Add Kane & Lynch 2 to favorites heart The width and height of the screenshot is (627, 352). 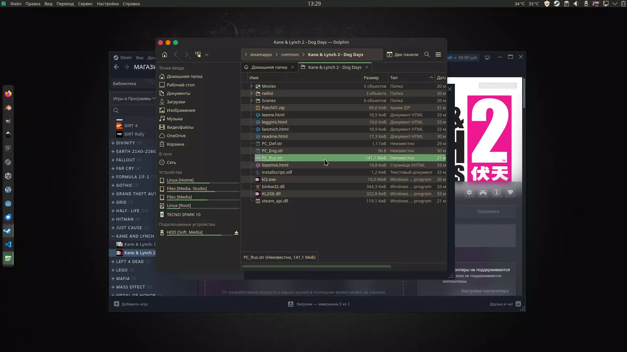pos(510,193)
